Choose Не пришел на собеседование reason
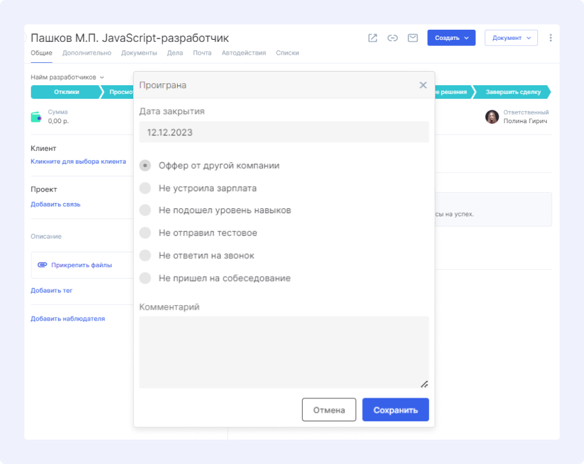Viewport: 584px width, 464px height. [145, 278]
